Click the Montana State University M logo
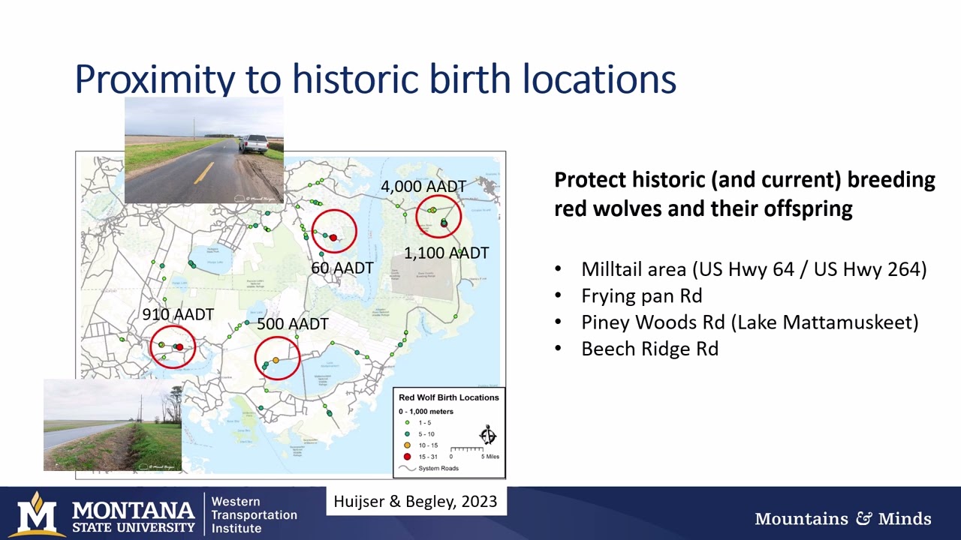Image resolution: width=961 pixels, height=540 pixels. point(38,514)
